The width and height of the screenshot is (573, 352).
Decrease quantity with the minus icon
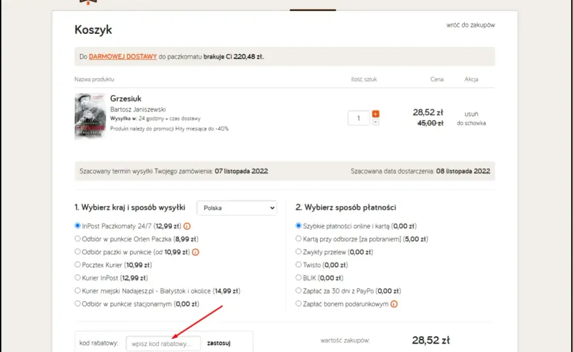point(375,122)
